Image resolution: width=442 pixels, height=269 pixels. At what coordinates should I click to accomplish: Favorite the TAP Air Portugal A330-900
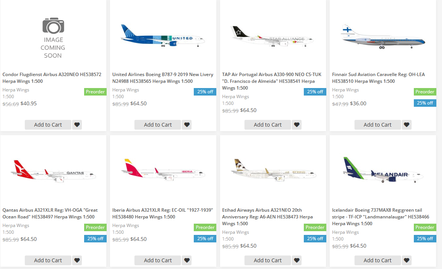pos(297,125)
